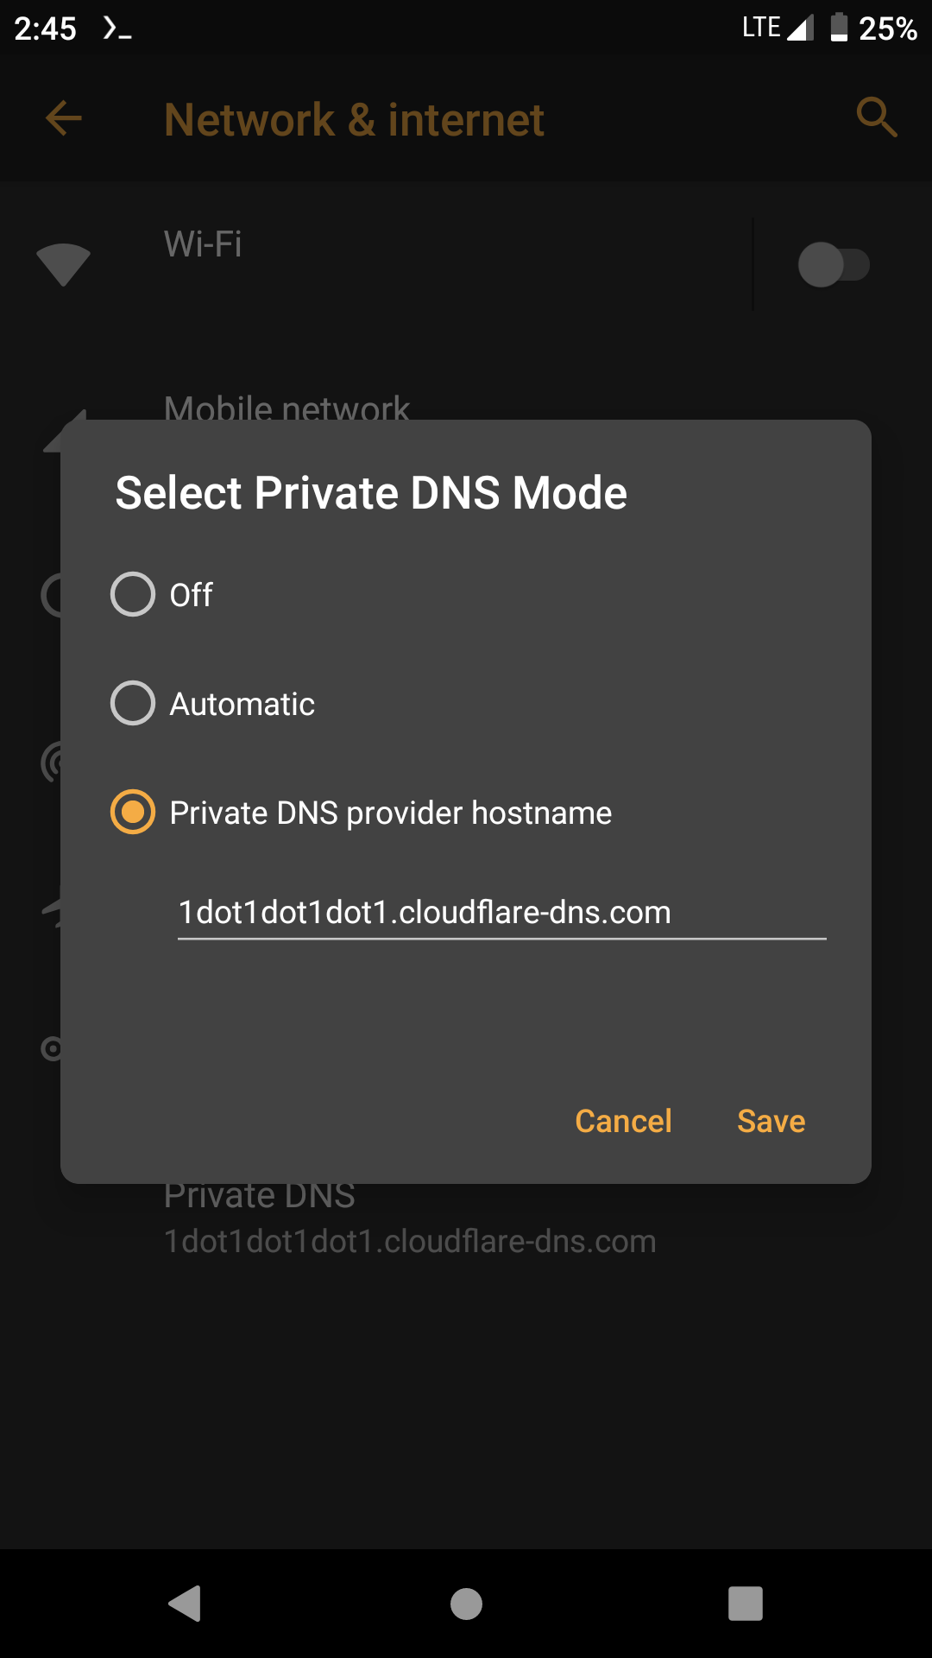
Task: Tap terminal prompt icon in status bar
Action: (116, 28)
